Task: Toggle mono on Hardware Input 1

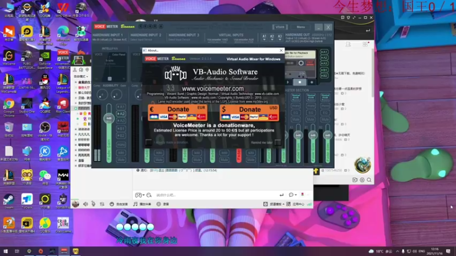Action: [121, 144]
